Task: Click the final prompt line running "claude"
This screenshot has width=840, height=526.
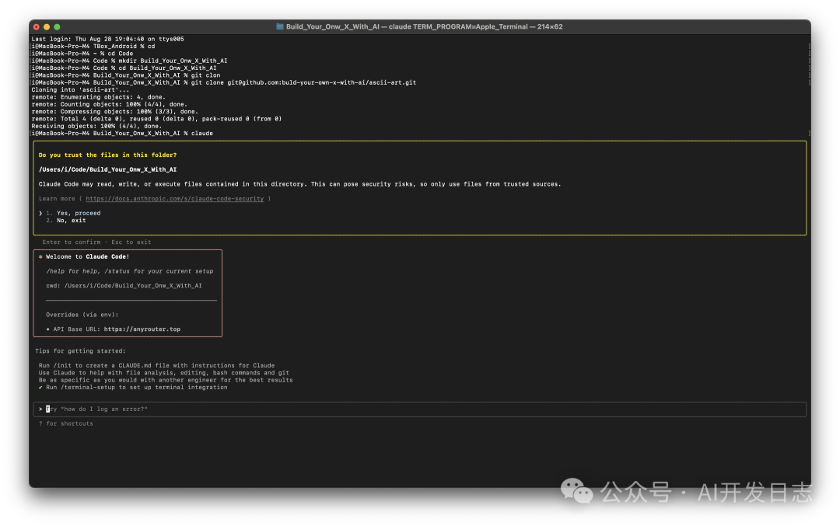Action: (122, 133)
